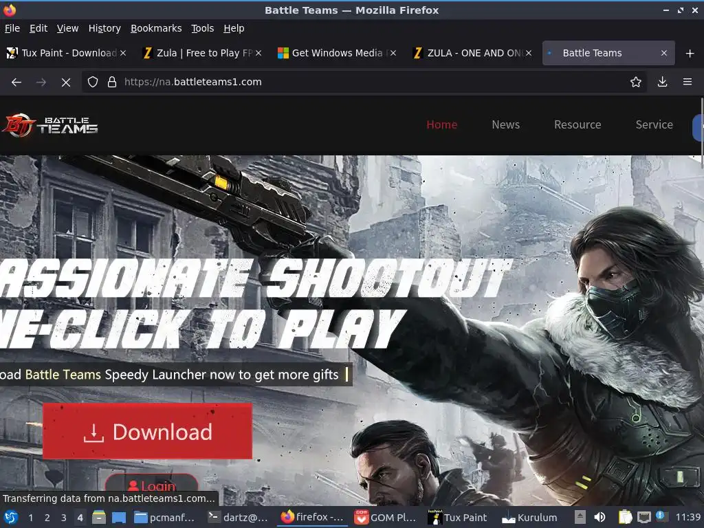Click the page vertical scrollbar
The width and height of the screenshot is (704, 528).
(x=702, y=133)
